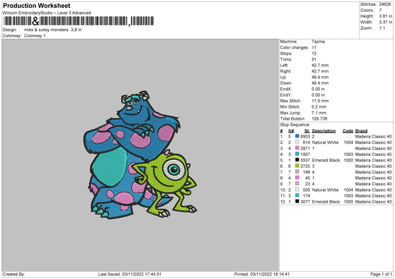Click the 'Code' column header

tap(348, 131)
